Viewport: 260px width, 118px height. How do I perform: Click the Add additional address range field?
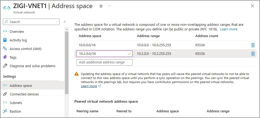point(105,62)
